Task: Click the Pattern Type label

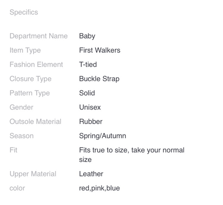Action: tap(30, 93)
